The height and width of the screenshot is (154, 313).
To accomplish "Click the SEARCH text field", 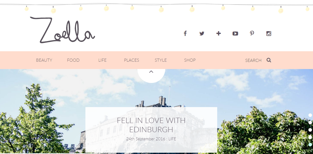I will (253, 60).
